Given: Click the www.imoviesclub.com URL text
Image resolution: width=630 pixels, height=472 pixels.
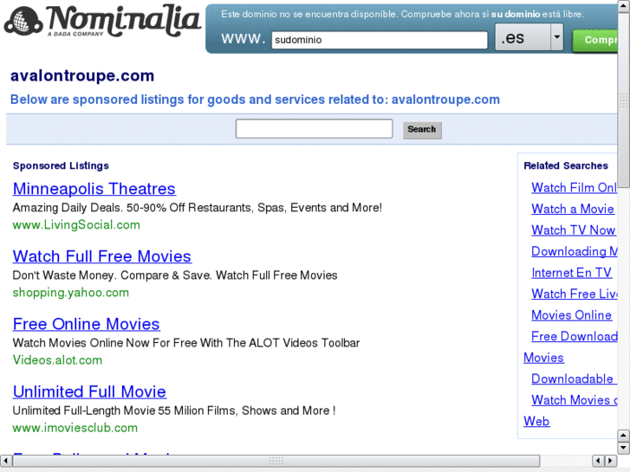Looking at the screenshot, I should click(x=75, y=428).
